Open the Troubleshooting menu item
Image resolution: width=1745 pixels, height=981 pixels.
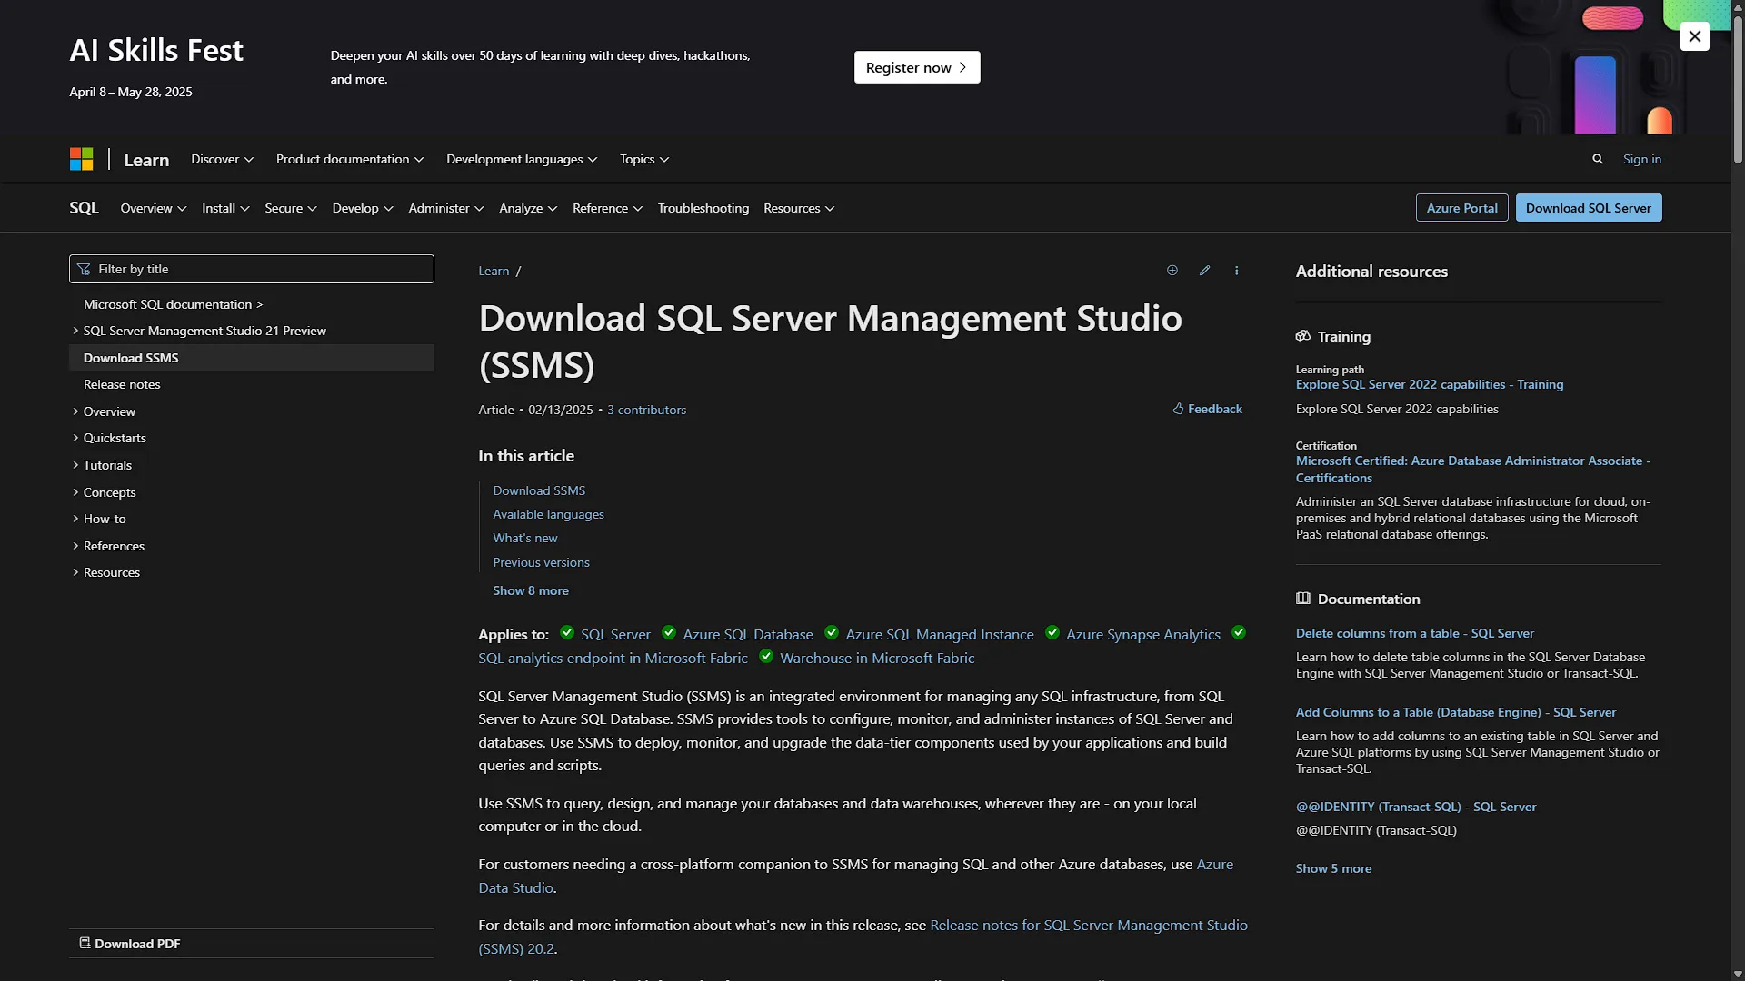coord(703,208)
